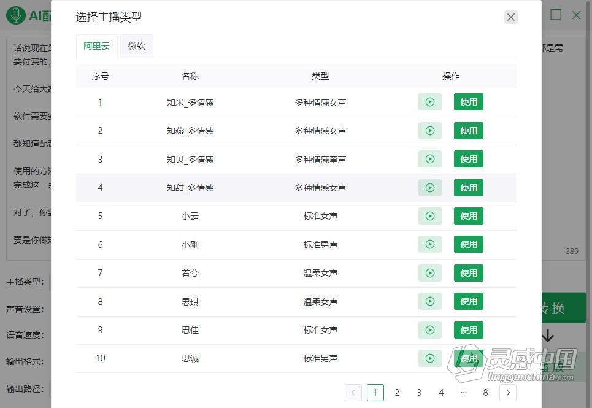This screenshot has width=592, height=408.
Task: Close the 选择主播类型 dialog
Action: pyautogui.click(x=511, y=17)
